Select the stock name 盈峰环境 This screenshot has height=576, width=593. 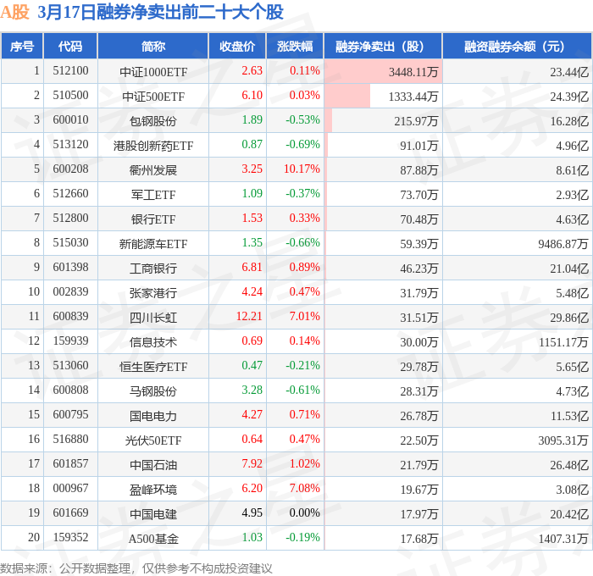153,490
